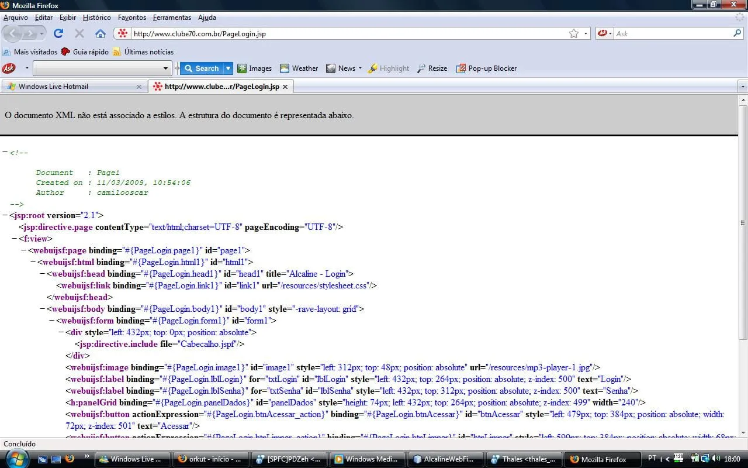Click Show Desktop icon in Quick Launch
Screen dimensions: 748x468
point(56,459)
